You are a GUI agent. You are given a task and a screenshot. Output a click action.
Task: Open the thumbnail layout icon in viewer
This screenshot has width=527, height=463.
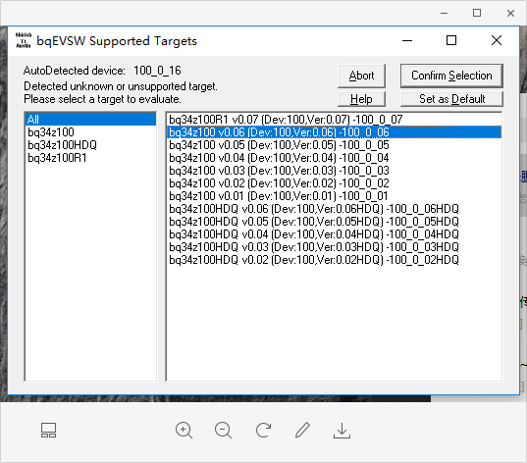point(49,431)
